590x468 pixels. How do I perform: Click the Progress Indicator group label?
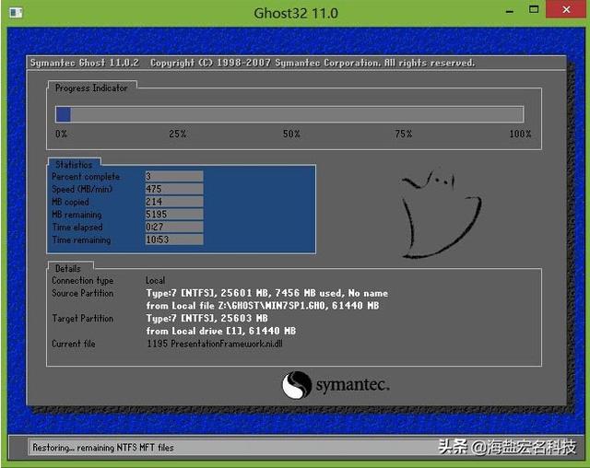91,88
